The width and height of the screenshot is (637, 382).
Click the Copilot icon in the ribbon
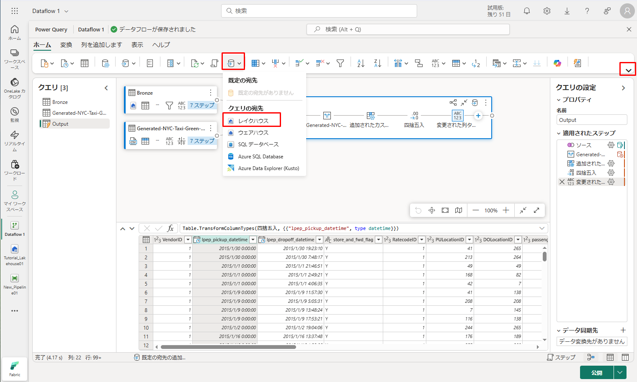(x=557, y=63)
